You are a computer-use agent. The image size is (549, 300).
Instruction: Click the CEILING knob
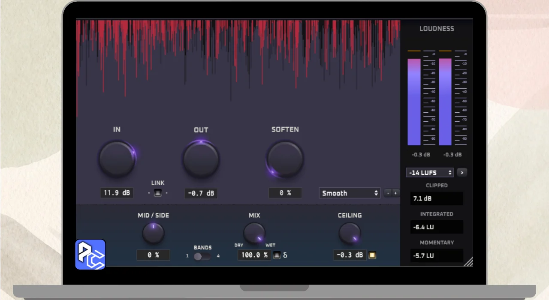coord(350,233)
